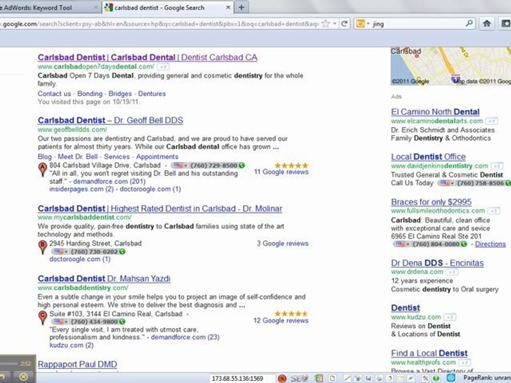511x383 pixels.
Task: Reload the page with the refresh icon
Action: click(x=344, y=23)
